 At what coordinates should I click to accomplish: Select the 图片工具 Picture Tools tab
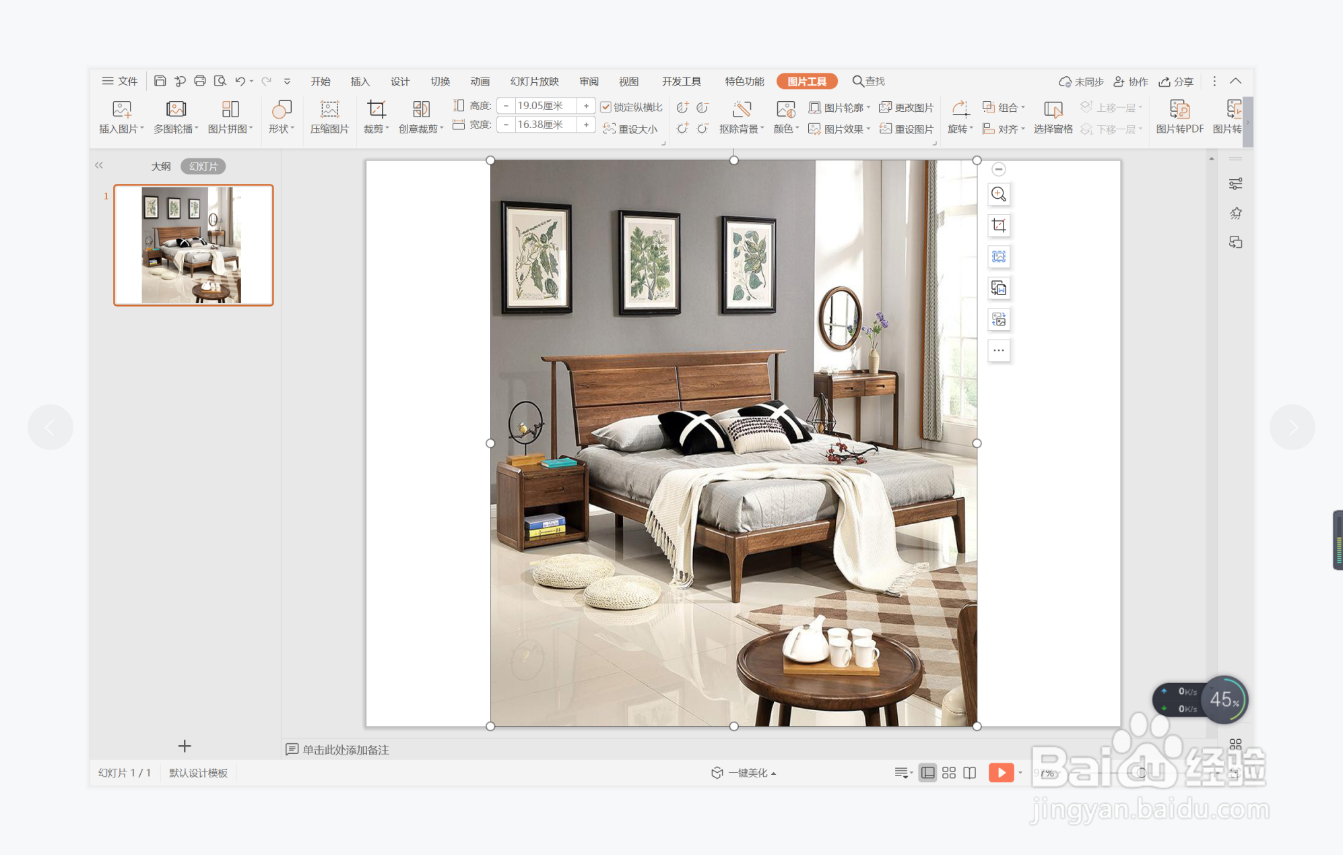(807, 81)
